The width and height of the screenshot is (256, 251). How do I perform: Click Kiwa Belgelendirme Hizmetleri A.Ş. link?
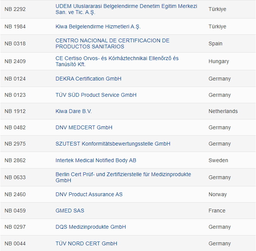click(98, 26)
